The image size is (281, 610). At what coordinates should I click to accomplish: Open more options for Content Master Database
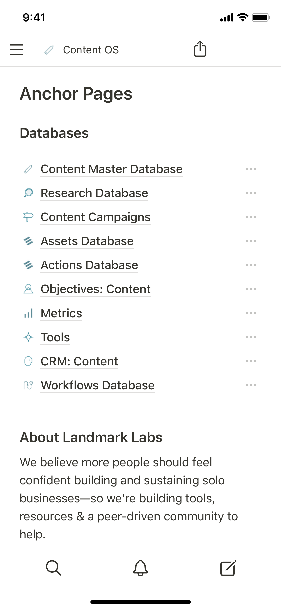(251, 169)
